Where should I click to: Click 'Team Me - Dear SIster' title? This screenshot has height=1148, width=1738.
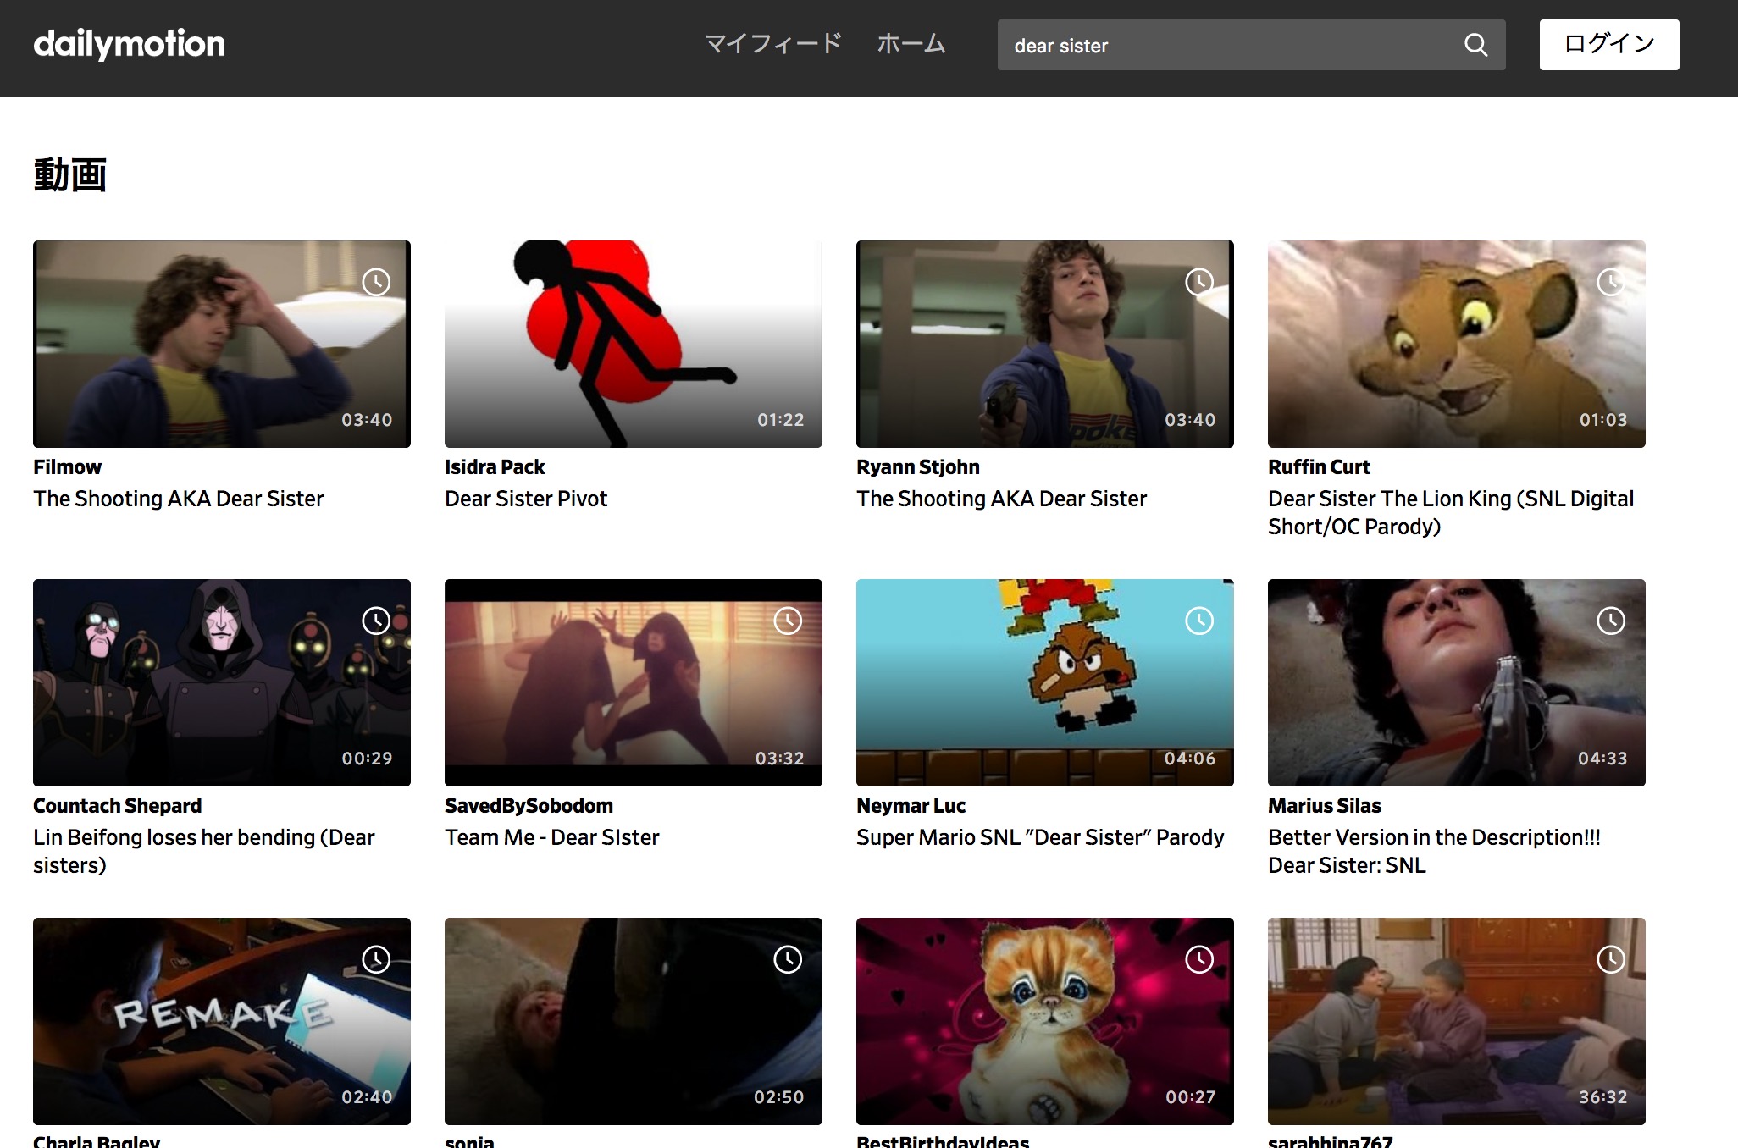pos(552,837)
